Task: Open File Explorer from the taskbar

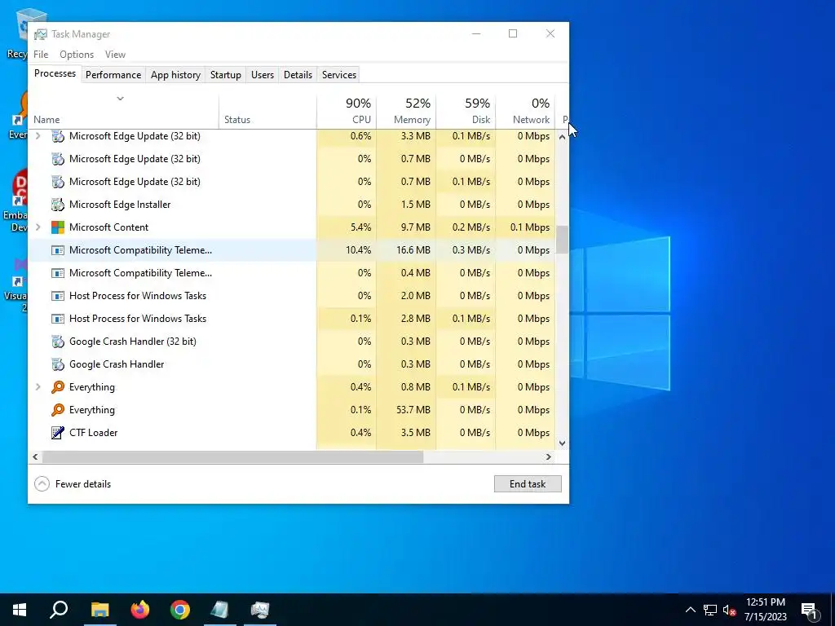Action: (99, 610)
